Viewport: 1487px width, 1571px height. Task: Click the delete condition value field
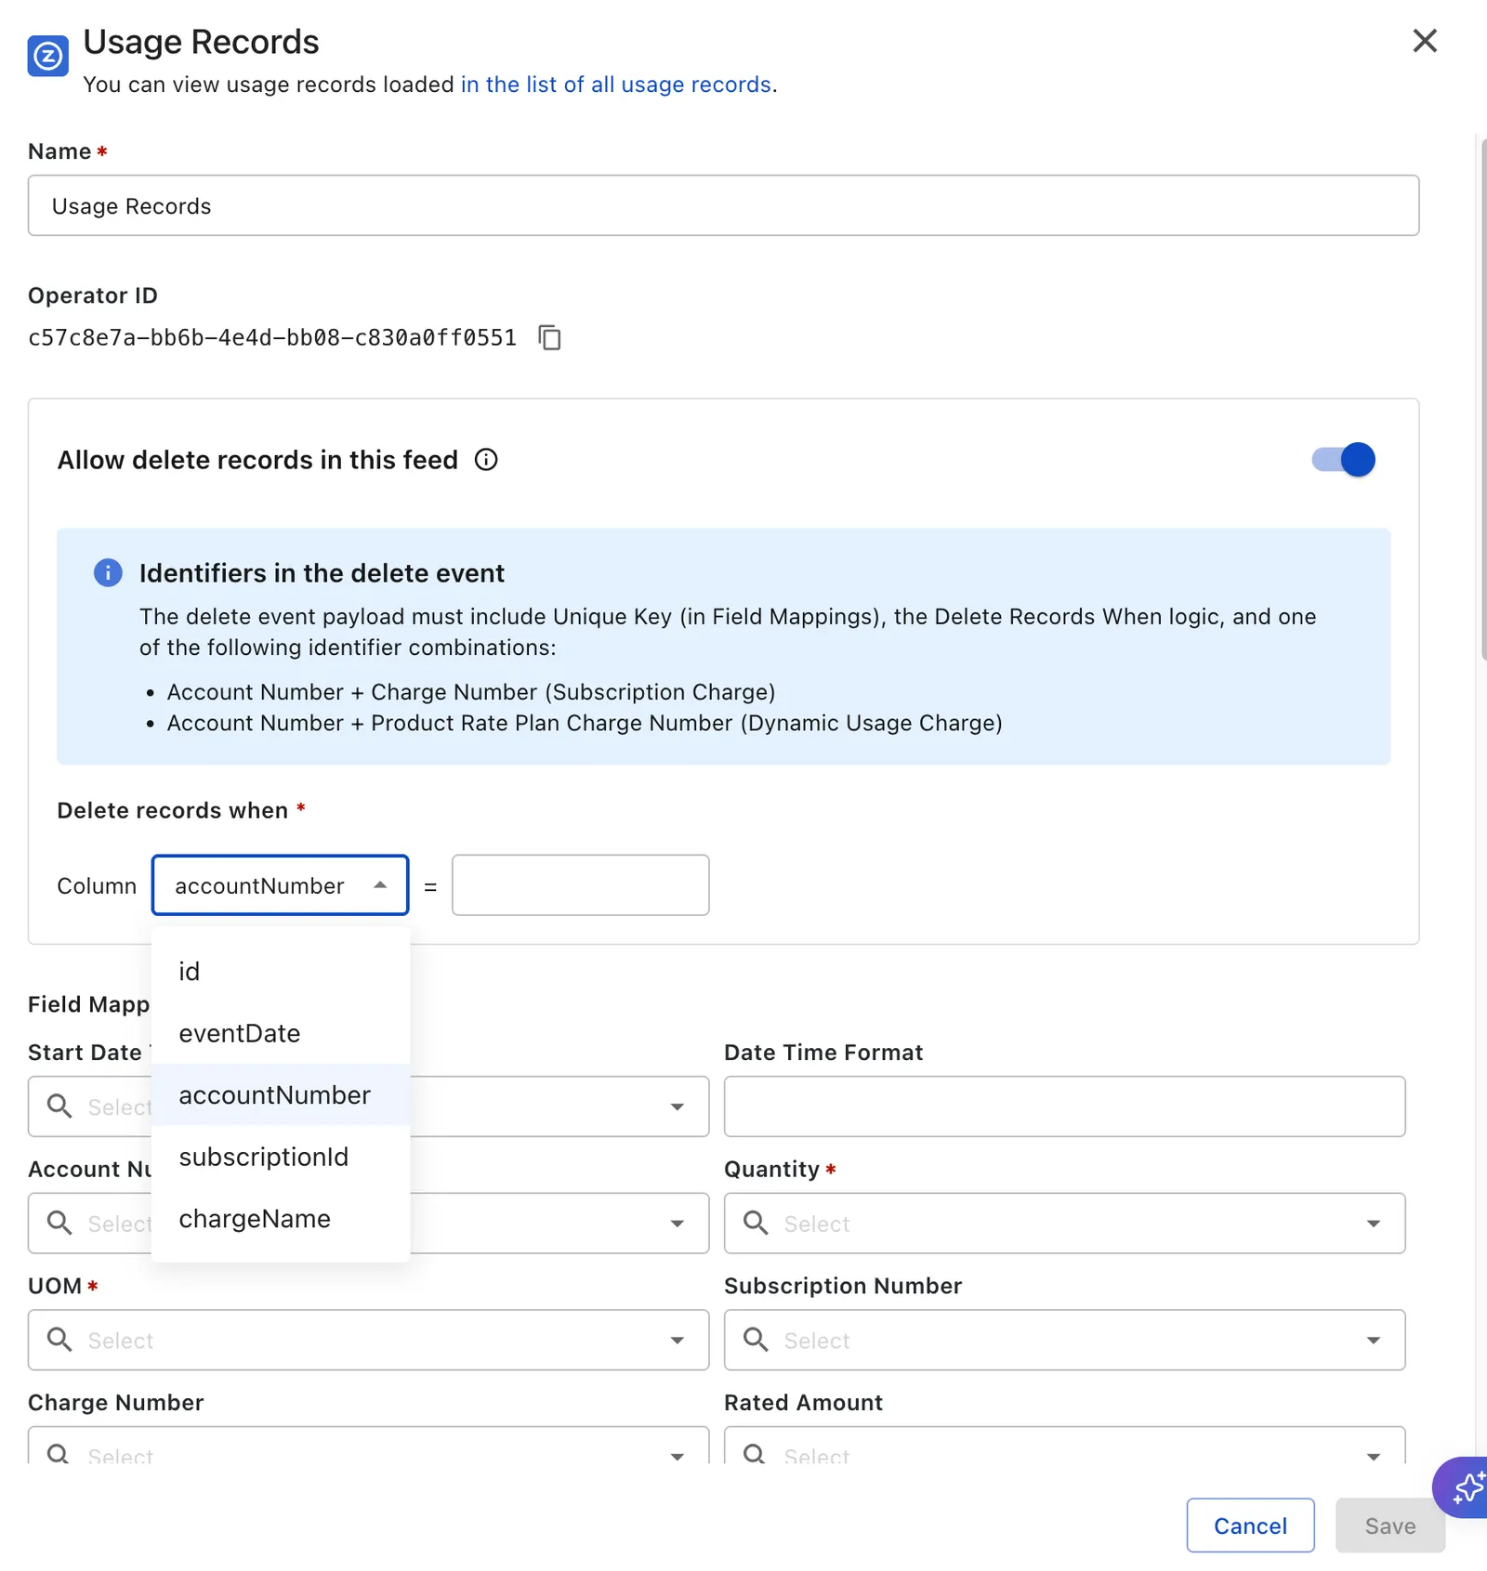click(x=581, y=885)
